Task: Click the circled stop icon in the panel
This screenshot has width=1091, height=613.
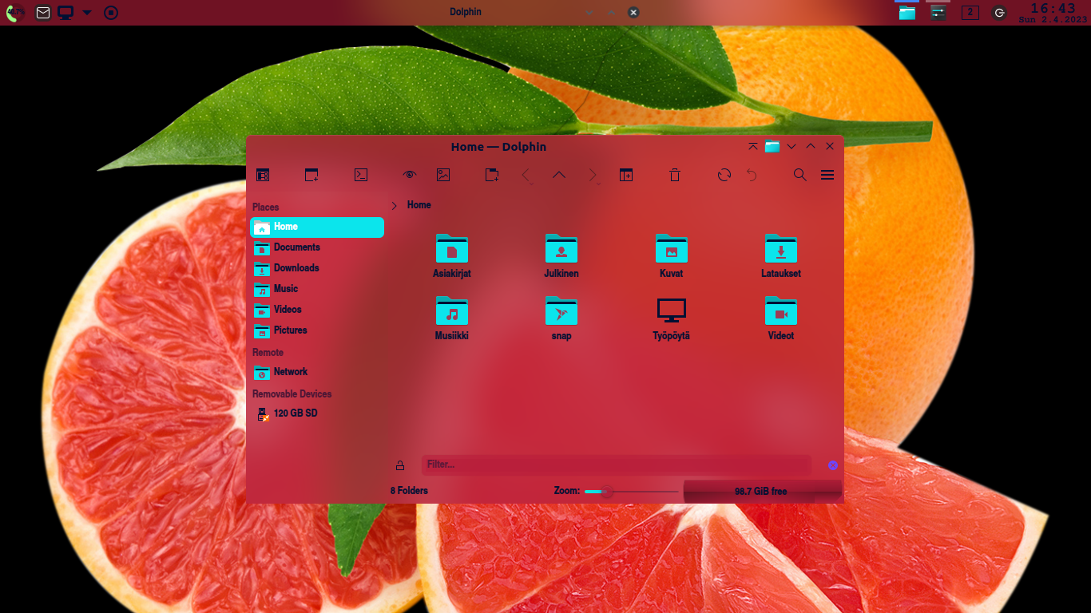Action: pyautogui.click(x=112, y=13)
